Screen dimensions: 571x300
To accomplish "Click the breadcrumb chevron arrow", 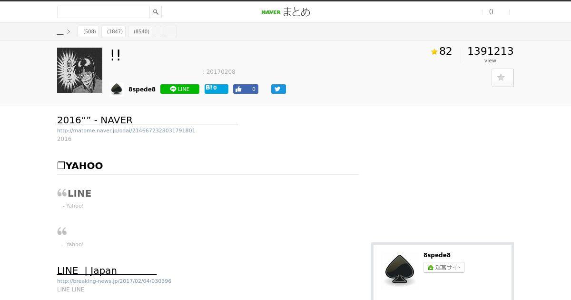I will click(69, 32).
